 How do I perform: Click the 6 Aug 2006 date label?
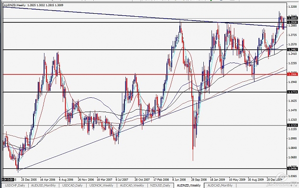point(66,179)
